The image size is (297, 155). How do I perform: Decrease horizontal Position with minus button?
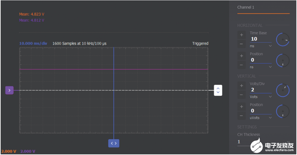click(242, 65)
